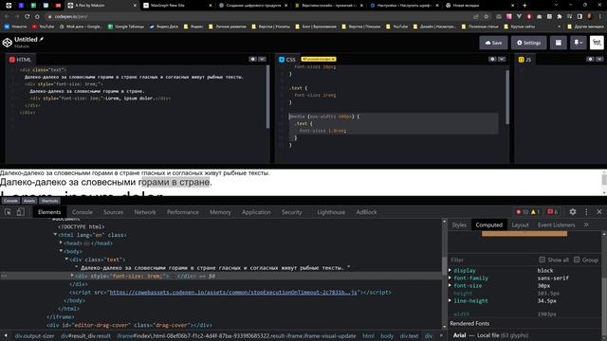Open the CodePen Assets button
This screenshot has height=341, width=607.
pyautogui.click(x=29, y=201)
